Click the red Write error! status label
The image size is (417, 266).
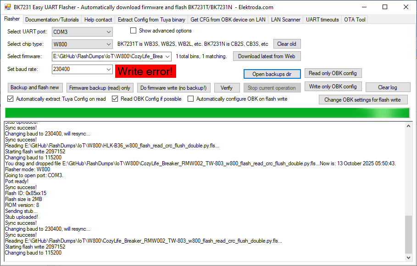pos(145,71)
